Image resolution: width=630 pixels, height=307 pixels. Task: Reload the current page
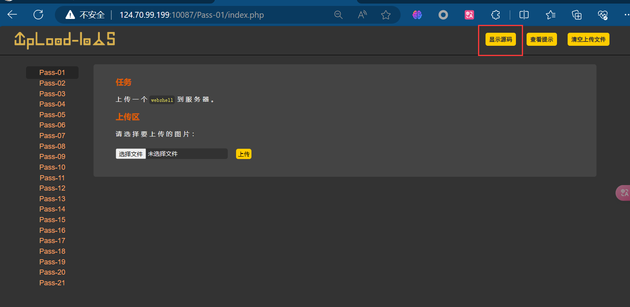38,15
